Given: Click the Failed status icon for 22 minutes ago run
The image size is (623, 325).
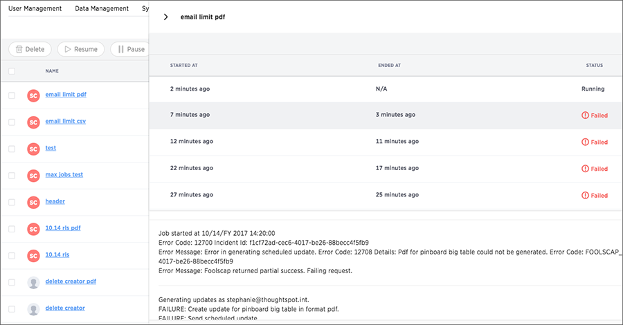Looking at the screenshot, I should pyautogui.click(x=585, y=168).
